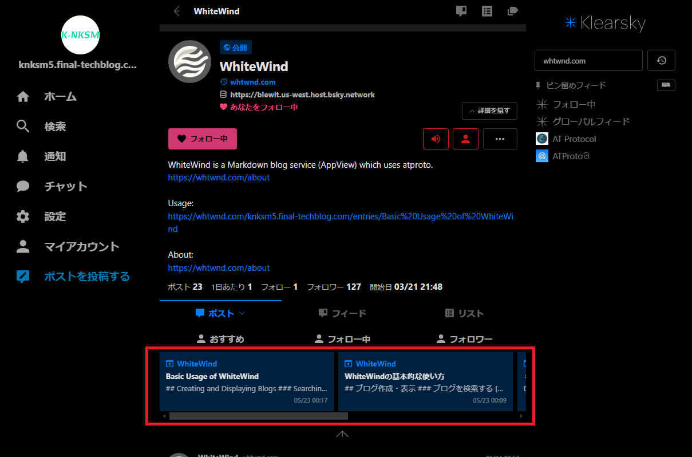Open the WhiteWindの基本的な使い方 blog card
692x457 pixels.
click(425, 381)
